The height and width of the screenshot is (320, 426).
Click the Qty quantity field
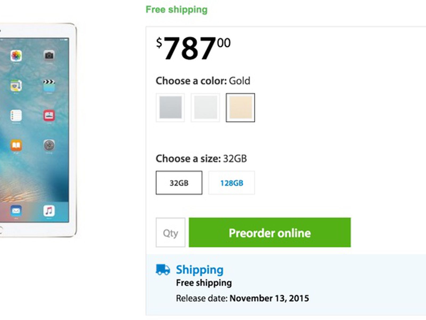click(x=170, y=233)
